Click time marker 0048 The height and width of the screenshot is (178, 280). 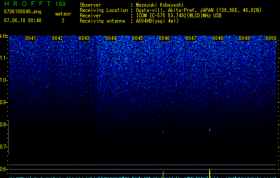218,38
